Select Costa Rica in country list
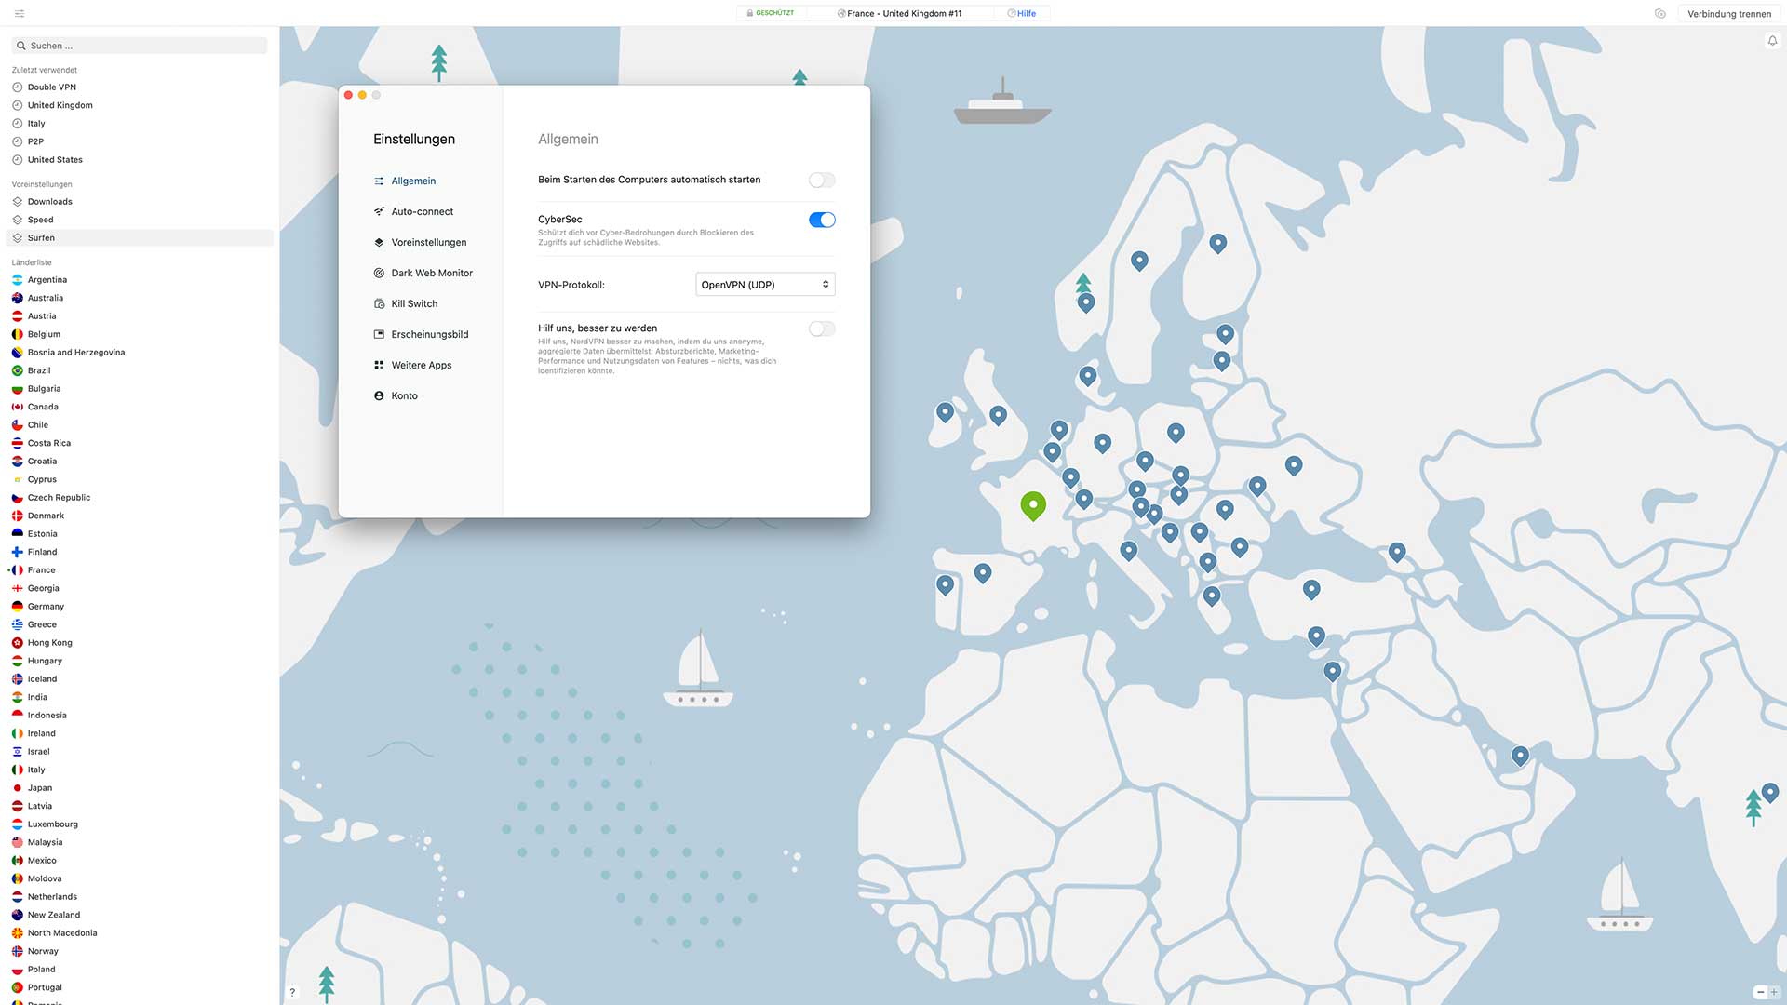1787x1005 pixels. point(140,443)
